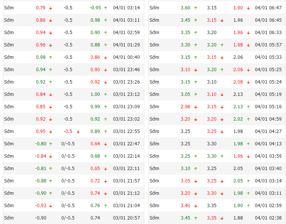Click the green up arrow beside -0.80
The image size is (286, 224).
coord(51,144)
